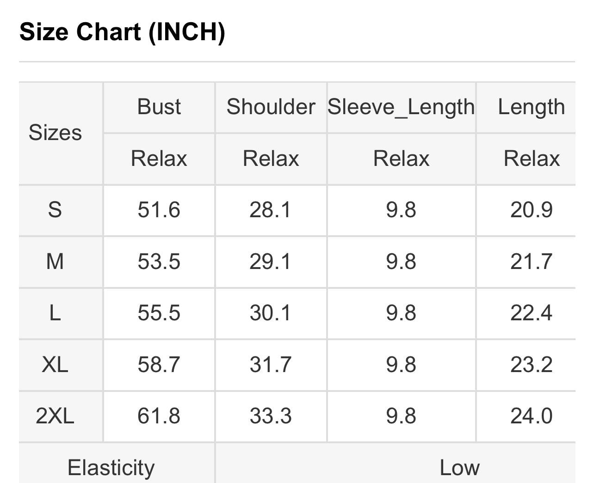This screenshot has width=594, height=483.
Task: Click the 2XL size row label
Action: pos(55,416)
